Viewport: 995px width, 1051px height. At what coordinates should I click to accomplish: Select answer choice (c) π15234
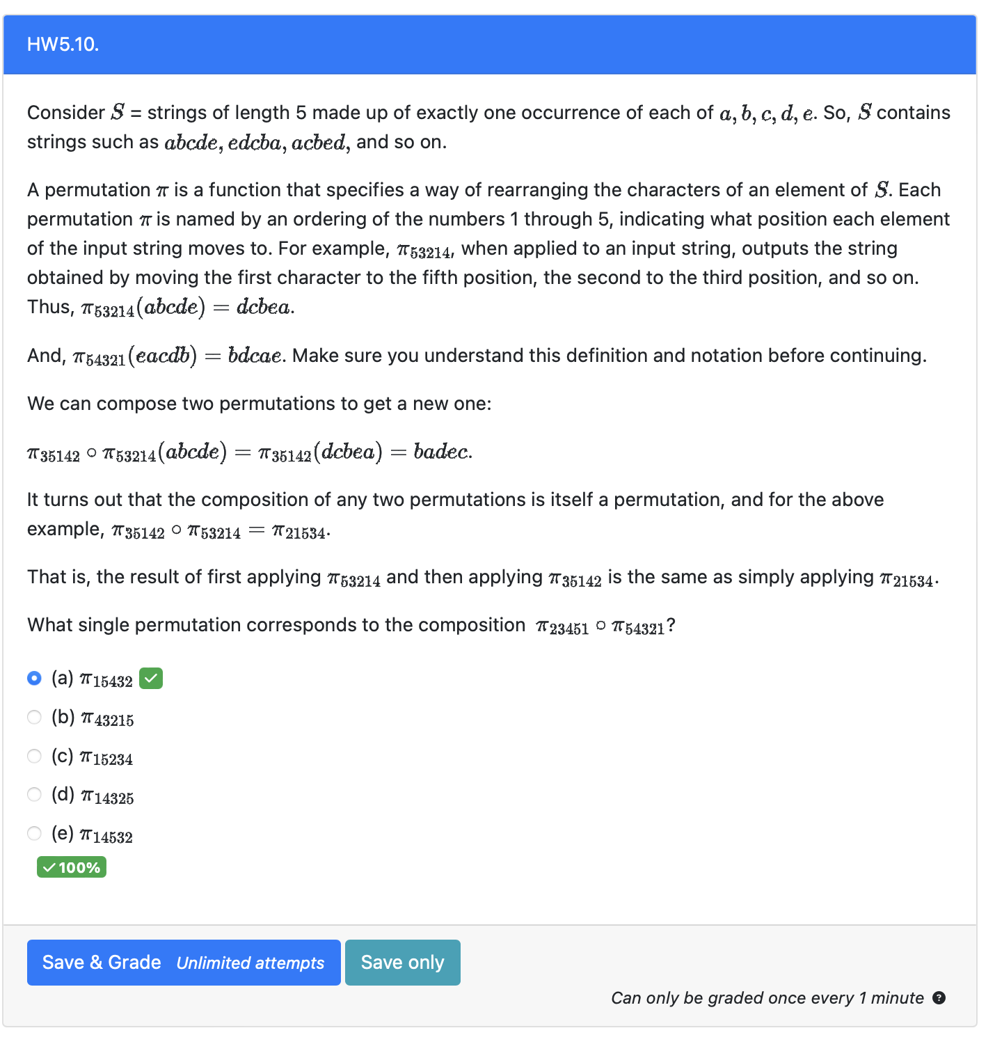[33, 756]
